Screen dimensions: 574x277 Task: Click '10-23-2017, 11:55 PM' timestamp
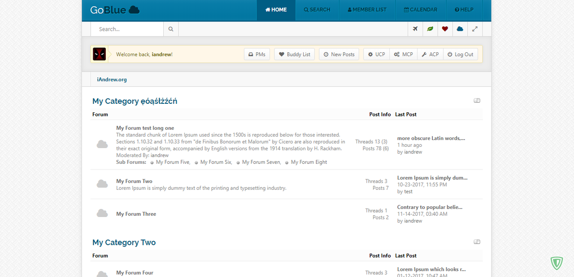[422, 184]
